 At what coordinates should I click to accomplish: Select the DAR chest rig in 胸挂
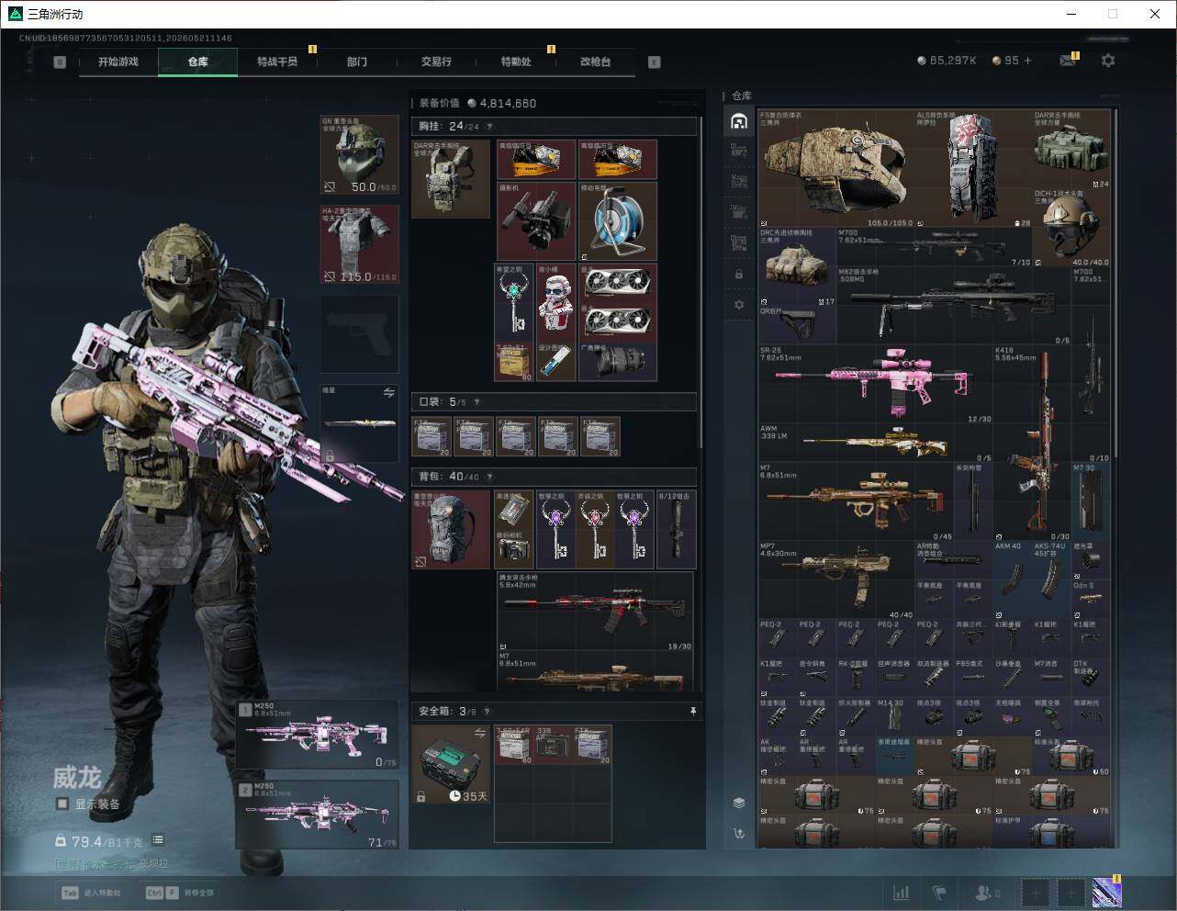pyautogui.click(x=451, y=179)
